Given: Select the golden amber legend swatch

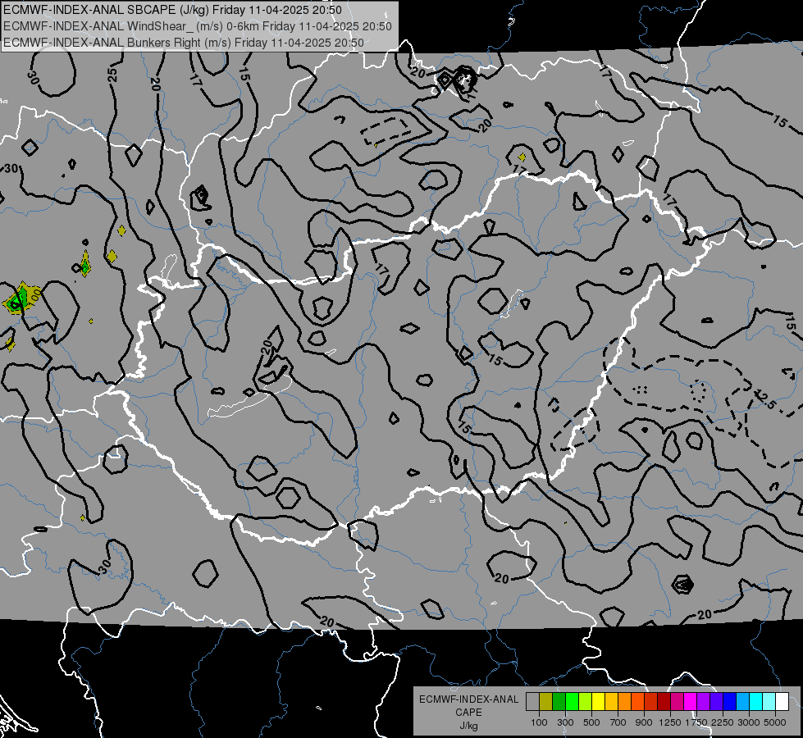Looking at the screenshot, I should 611,701.
